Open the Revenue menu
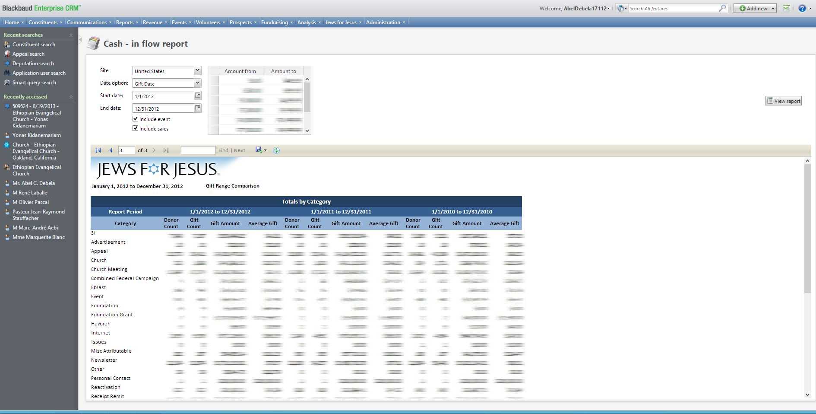Viewport: 816px width, 414px height. click(155, 22)
